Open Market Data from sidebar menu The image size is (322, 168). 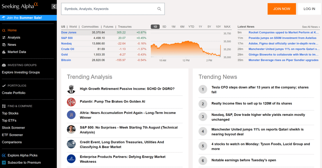pos(17,52)
